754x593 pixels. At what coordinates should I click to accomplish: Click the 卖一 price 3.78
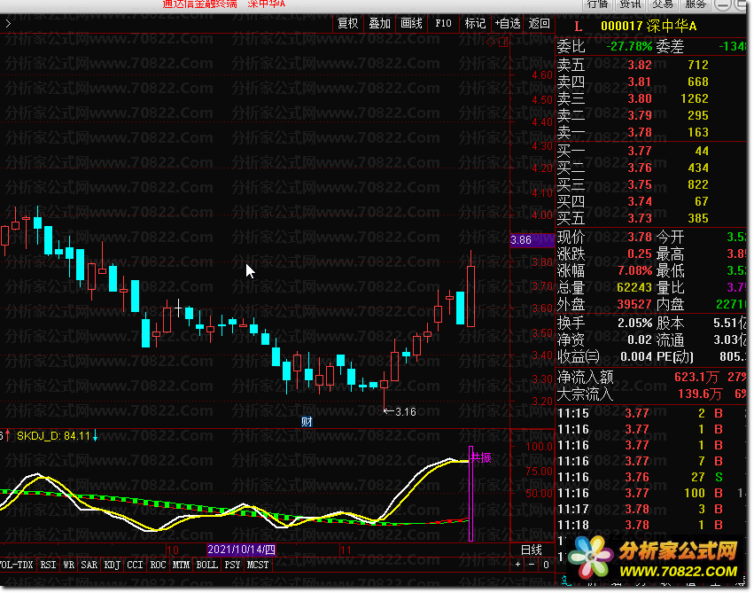[640, 132]
